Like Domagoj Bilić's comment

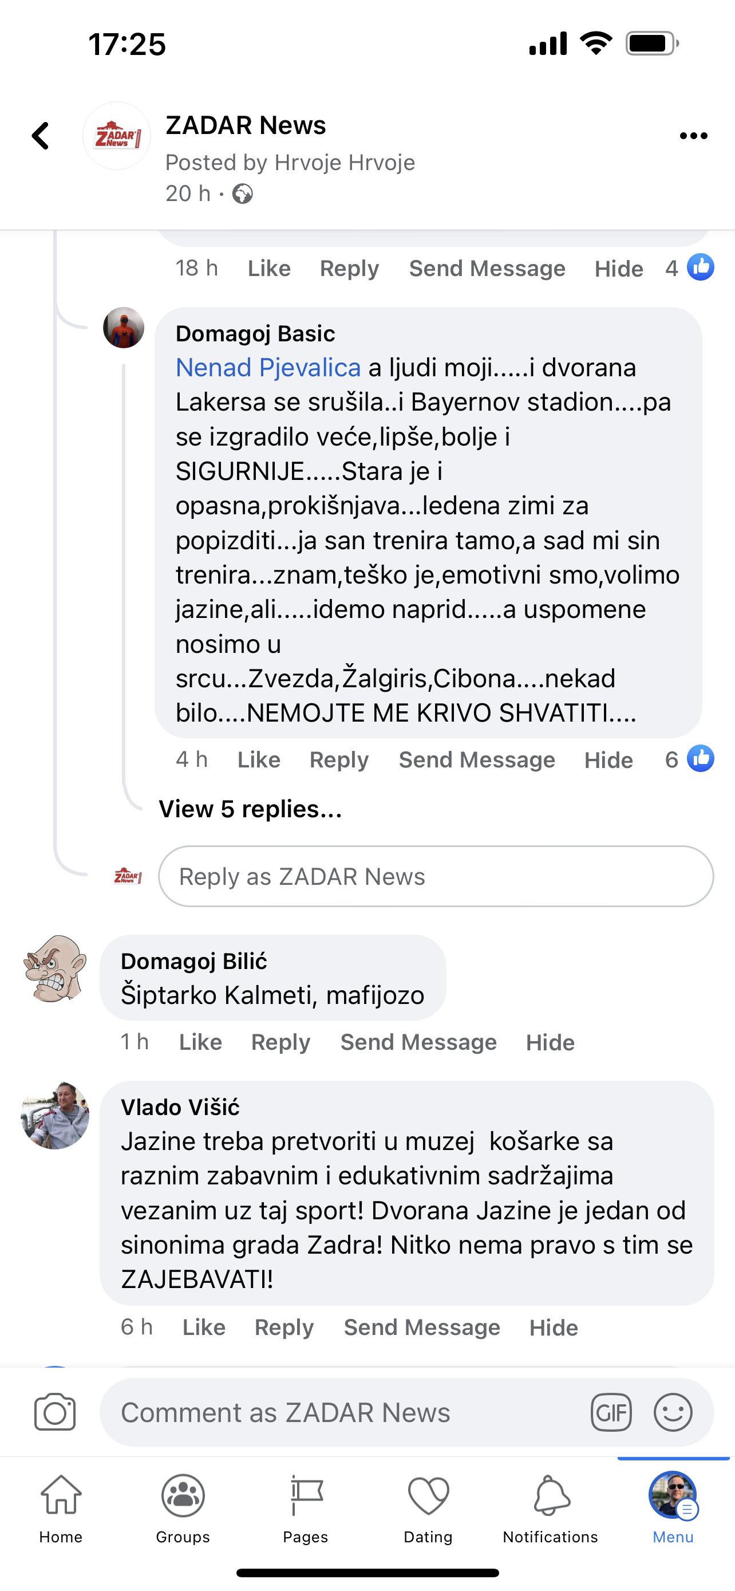coord(200,1042)
